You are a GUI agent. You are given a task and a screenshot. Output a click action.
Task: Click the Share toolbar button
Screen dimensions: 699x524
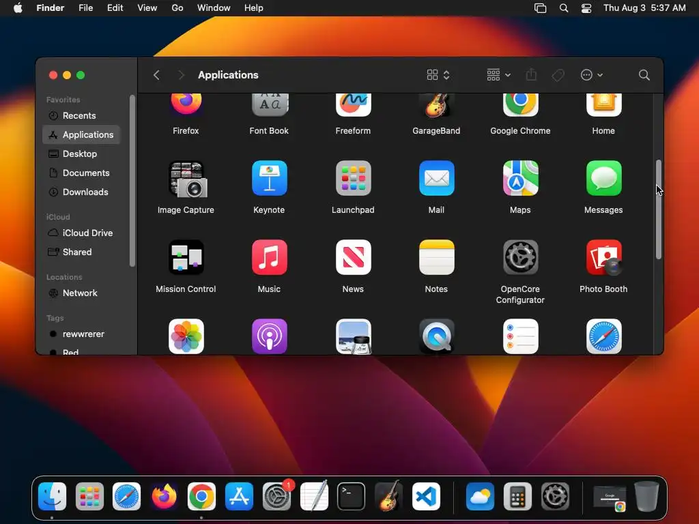tap(531, 75)
